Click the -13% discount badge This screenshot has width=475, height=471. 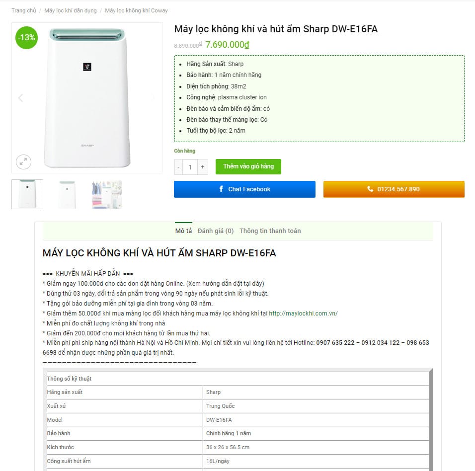point(26,38)
